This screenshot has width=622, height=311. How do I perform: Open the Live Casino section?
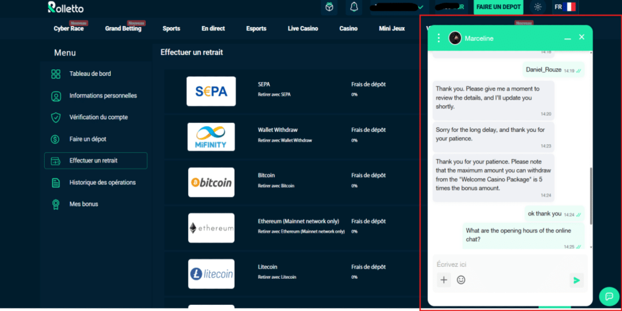(x=303, y=29)
